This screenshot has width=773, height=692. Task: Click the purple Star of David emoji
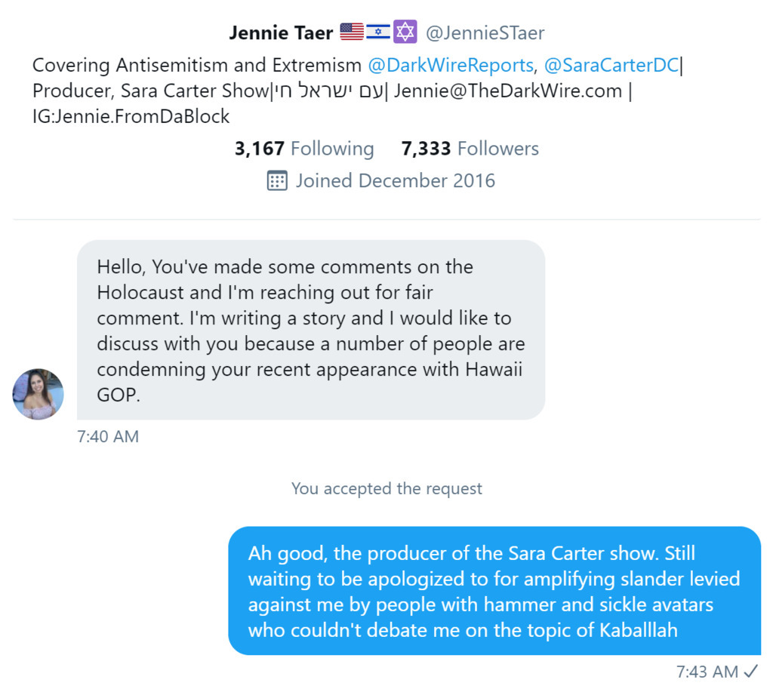click(x=405, y=32)
